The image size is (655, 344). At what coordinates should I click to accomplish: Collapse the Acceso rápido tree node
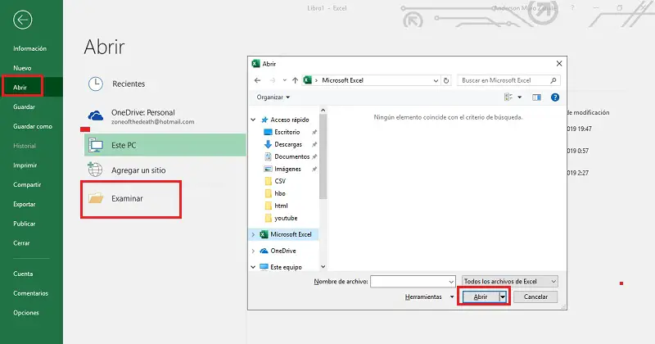tap(253, 120)
